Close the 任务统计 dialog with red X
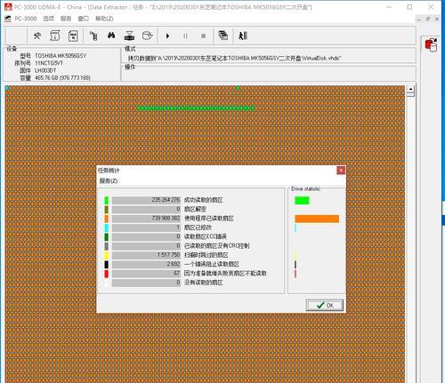This screenshot has width=445, height=383. coord(341,171)
